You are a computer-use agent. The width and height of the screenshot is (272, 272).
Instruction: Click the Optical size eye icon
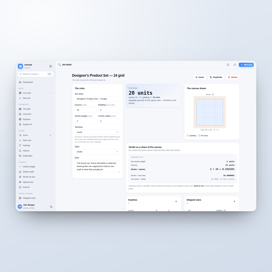point(20,182)
